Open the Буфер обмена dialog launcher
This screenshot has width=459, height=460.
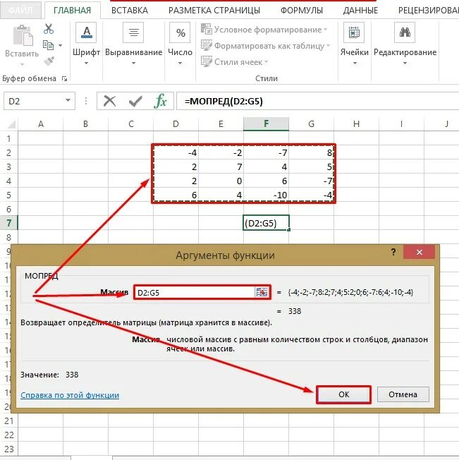pyautogui.click(x=64, y=78)
